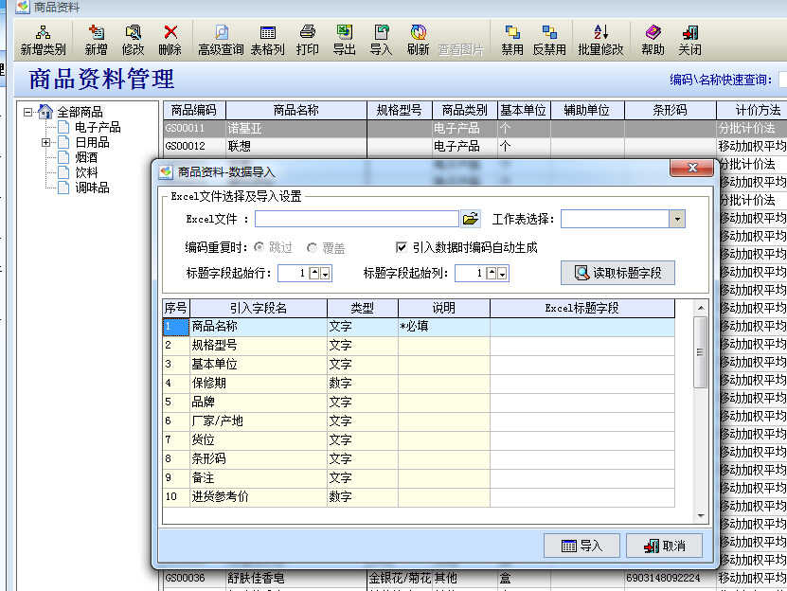Select the 基本单位 row in the import list
This screenshot has height=591, width=787.
click(419, 364)
